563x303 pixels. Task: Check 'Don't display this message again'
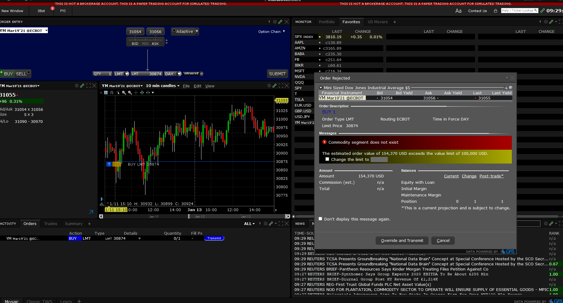pos(320,219)
